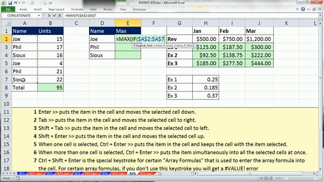Click Insert Function fx icon
324x182 pixels.
pyautogui.click(x=60, y=16)
